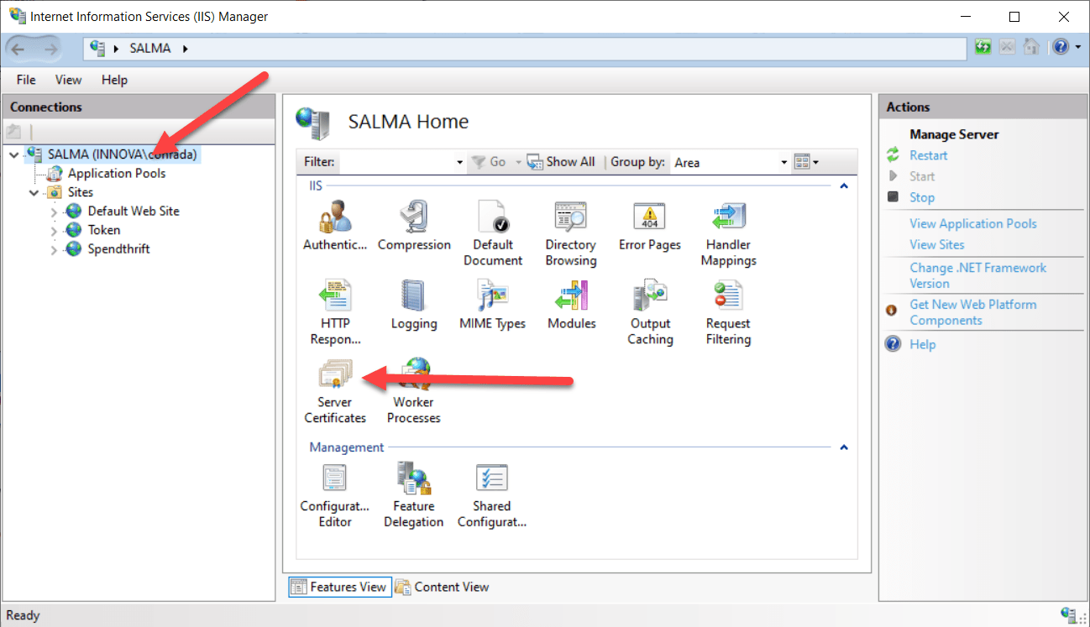Click the Filter input field
1090x627 pixels.
396,163
